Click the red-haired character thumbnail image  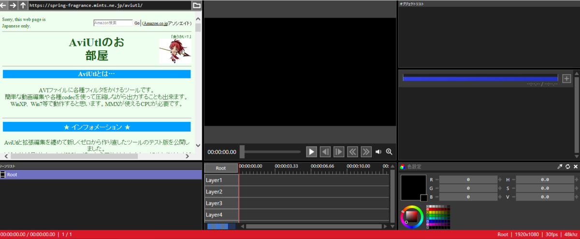(x=175, y=51)
